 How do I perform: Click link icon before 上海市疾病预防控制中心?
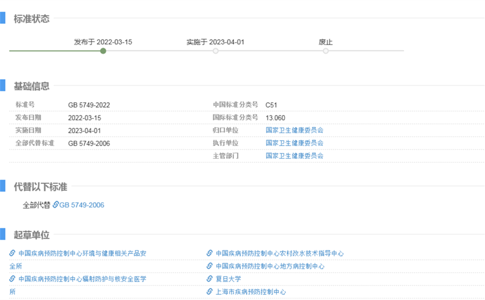coord(209,292)
